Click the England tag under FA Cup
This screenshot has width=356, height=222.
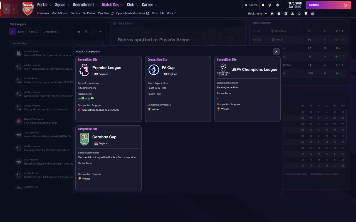[x=171, y=74]
